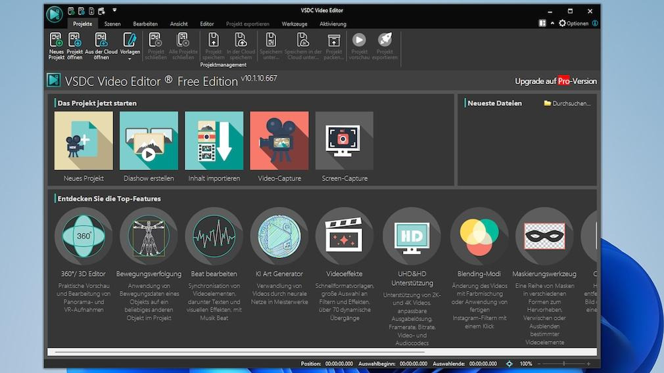Click Upgrade auf Pro-Version link
The height and width of the screenshot is (373, 664).
(x=556, y=81)
